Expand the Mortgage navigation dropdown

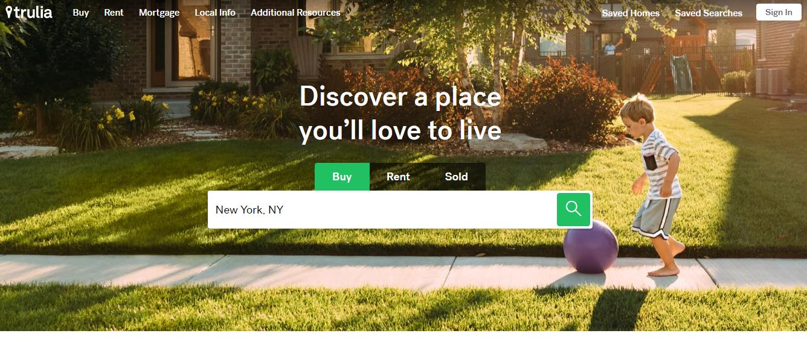coord(159,13)
